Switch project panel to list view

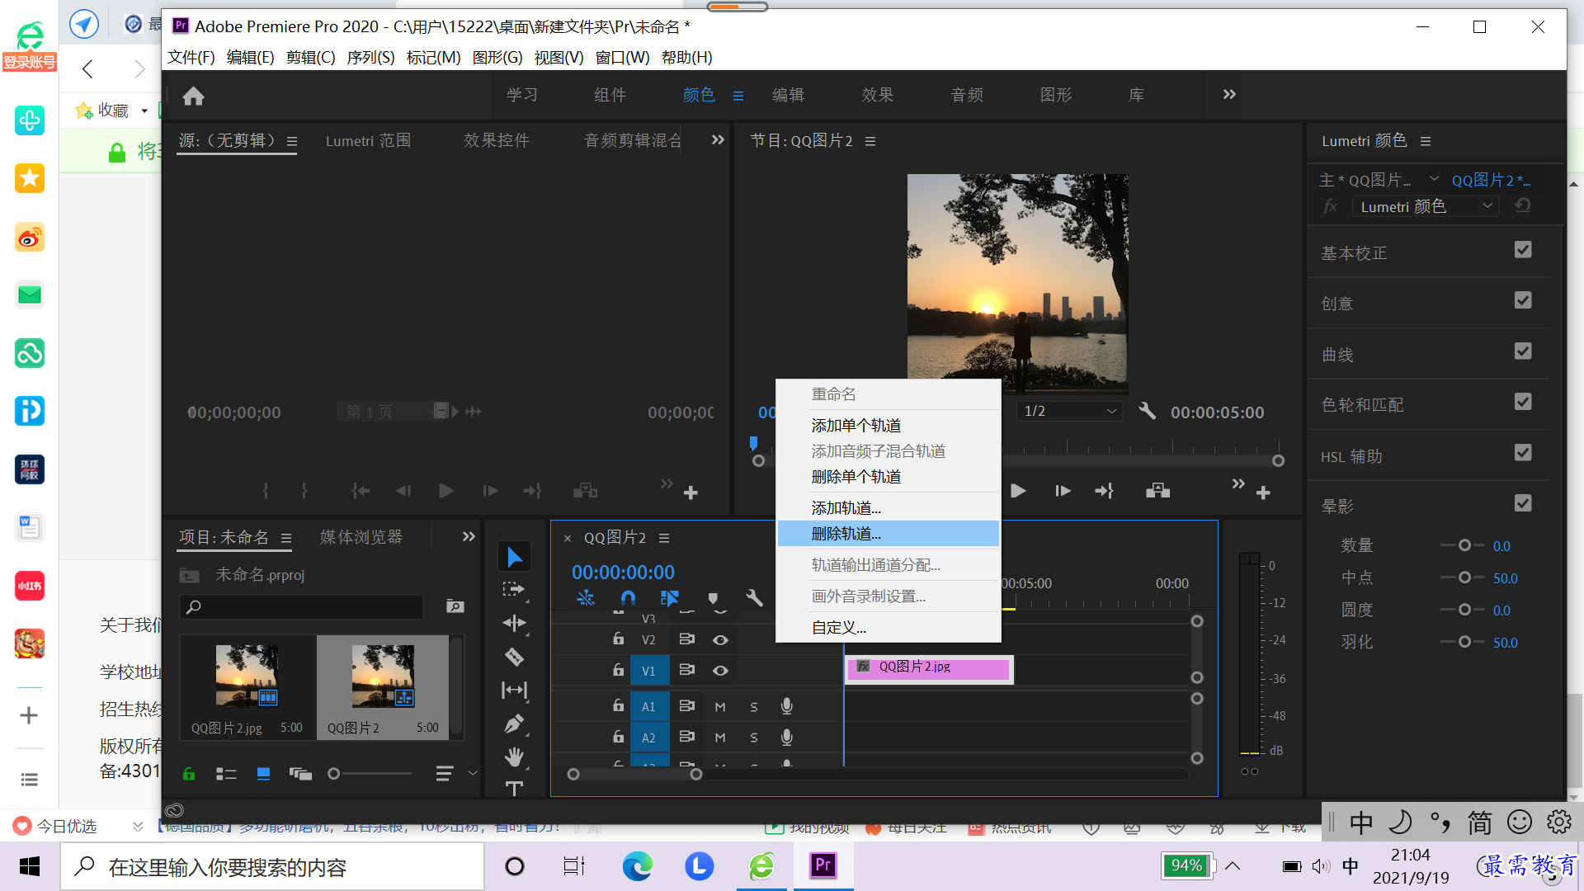tap(226, 774)
